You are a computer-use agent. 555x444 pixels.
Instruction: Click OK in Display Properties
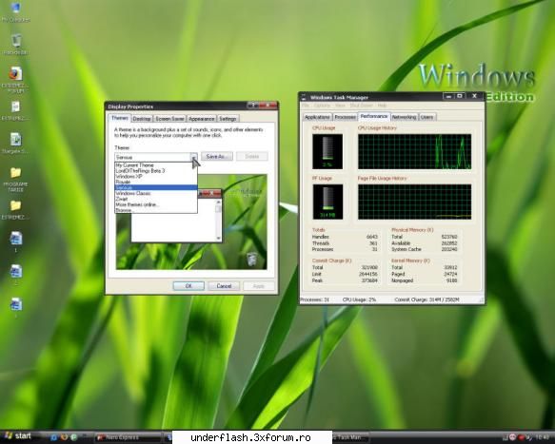188,285
